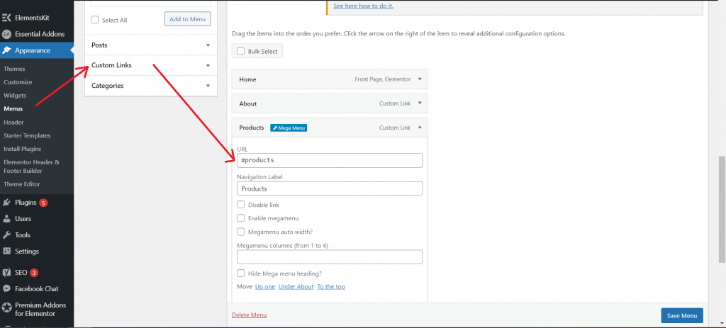The image size is (726, 328).
Task: Open Essential Addons via its EA icon
Action: 6,34
